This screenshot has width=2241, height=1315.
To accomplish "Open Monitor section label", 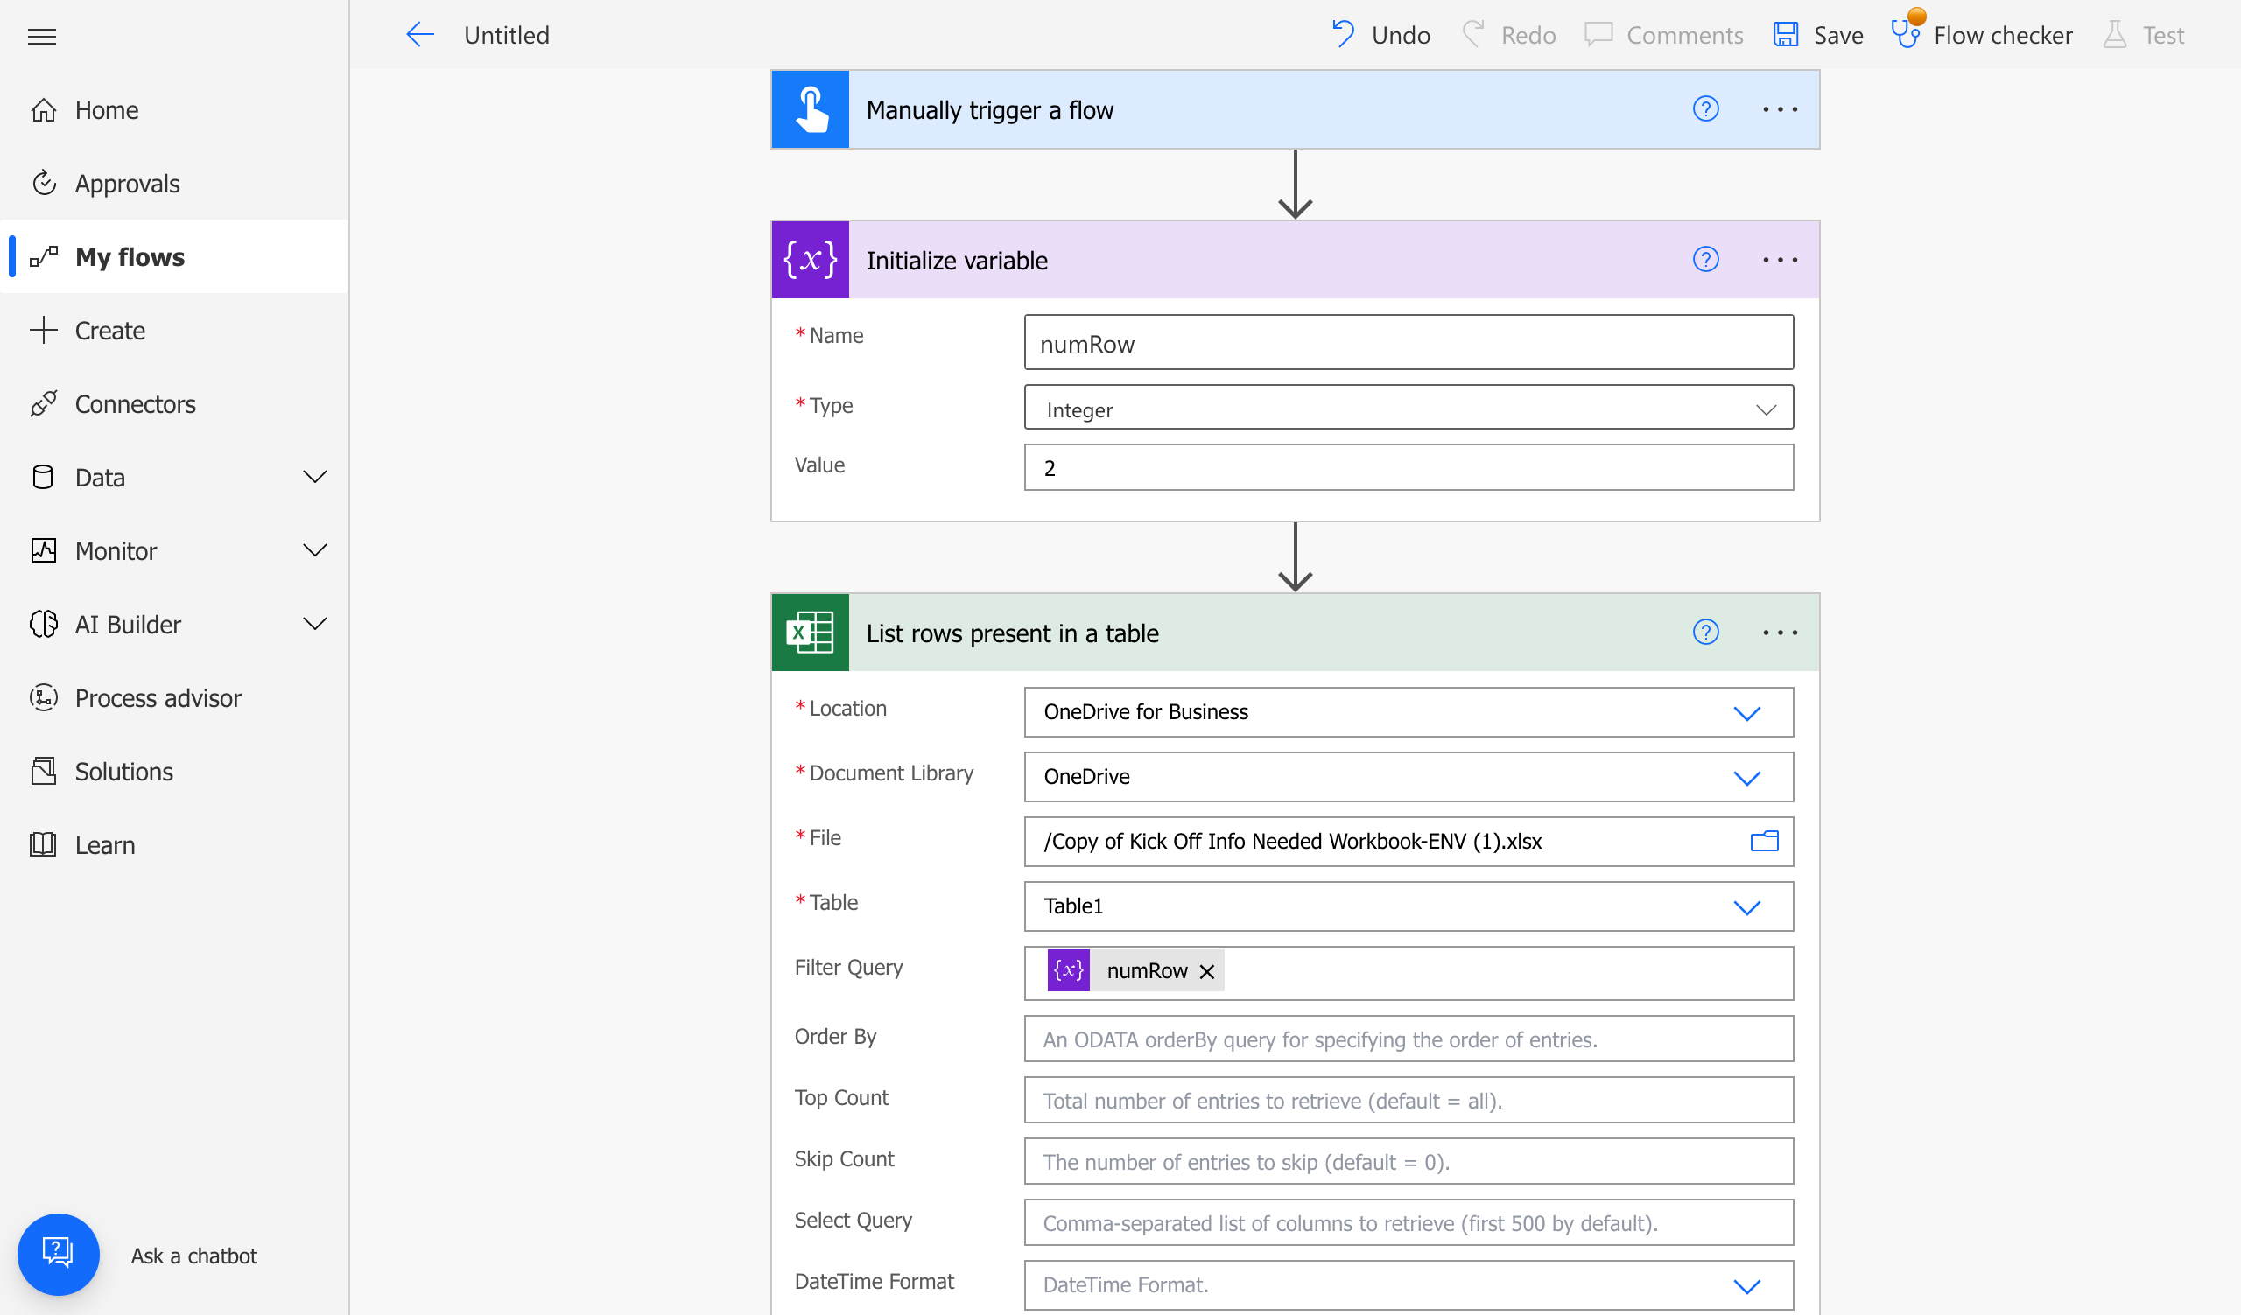I will (x=116, y=551).
